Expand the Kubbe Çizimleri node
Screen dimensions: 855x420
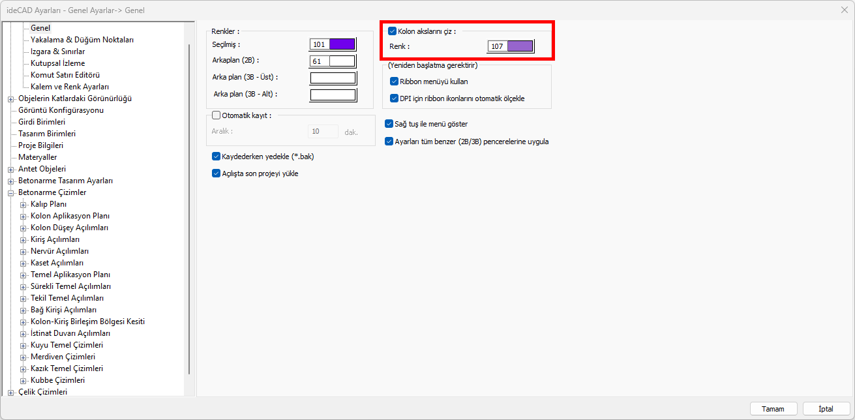(23, 381)
